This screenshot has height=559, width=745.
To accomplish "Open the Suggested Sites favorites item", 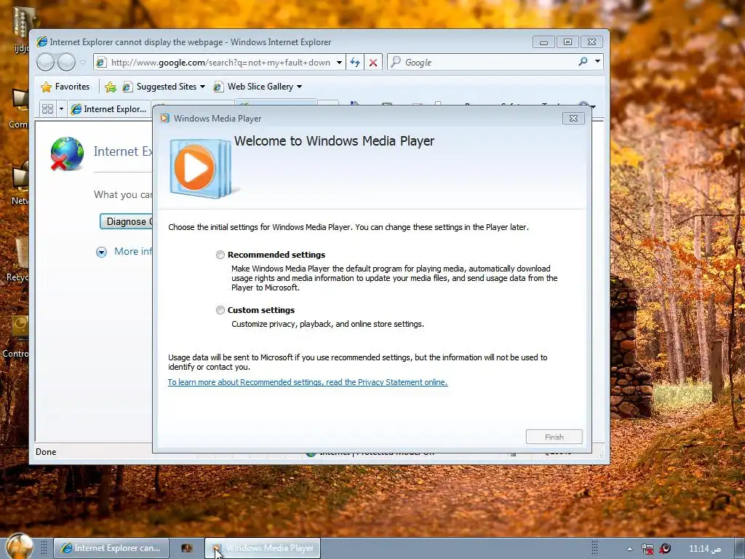I will [164, 87].
